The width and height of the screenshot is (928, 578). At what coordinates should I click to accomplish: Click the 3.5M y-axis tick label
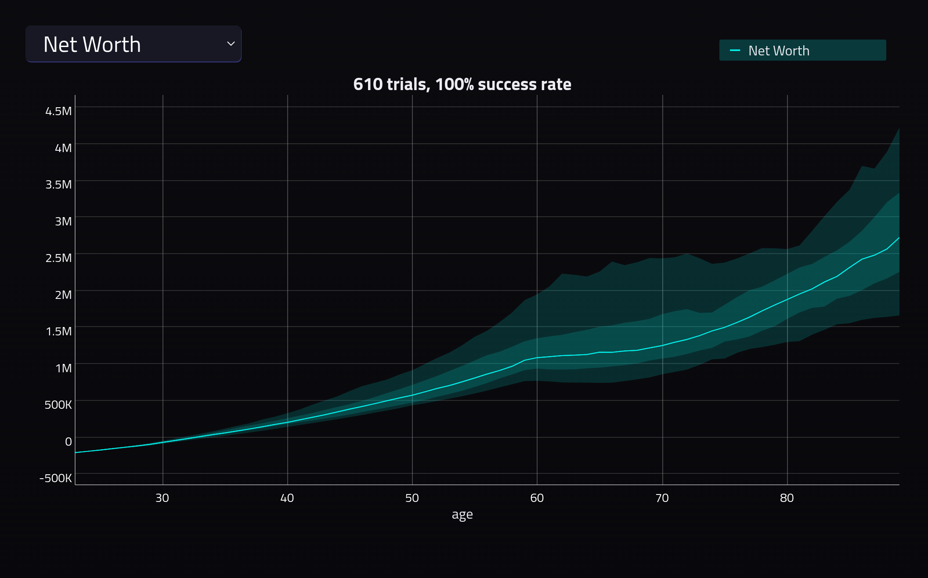[58, 185]
